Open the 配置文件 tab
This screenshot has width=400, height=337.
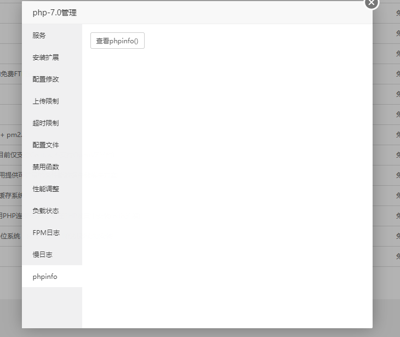tap(52, 145)
